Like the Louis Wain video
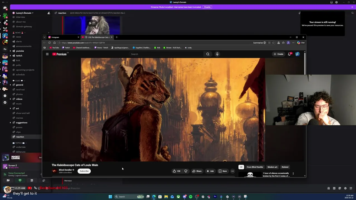356x200 pixels. (x=177, y=171)
